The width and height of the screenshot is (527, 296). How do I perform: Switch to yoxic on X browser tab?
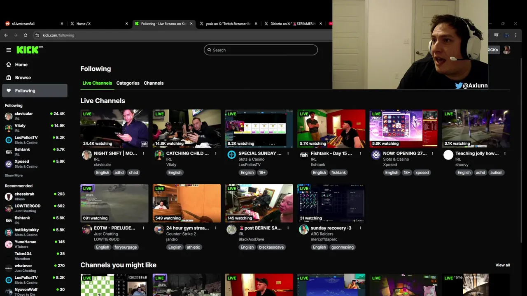click(229, 23)
